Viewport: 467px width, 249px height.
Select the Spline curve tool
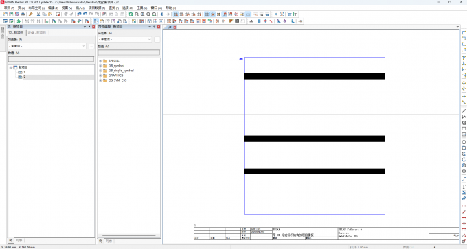point(464,179)
